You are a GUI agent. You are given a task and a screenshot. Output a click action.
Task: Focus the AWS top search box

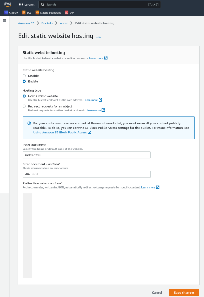point(100,5)
